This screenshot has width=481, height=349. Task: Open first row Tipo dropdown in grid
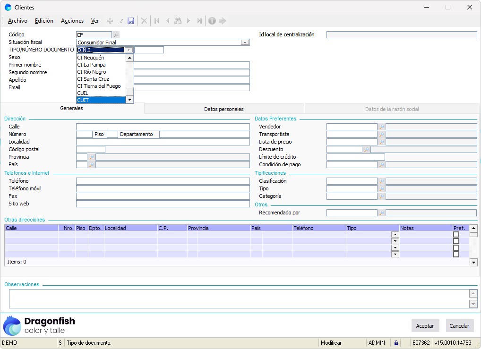coord(395,235)
